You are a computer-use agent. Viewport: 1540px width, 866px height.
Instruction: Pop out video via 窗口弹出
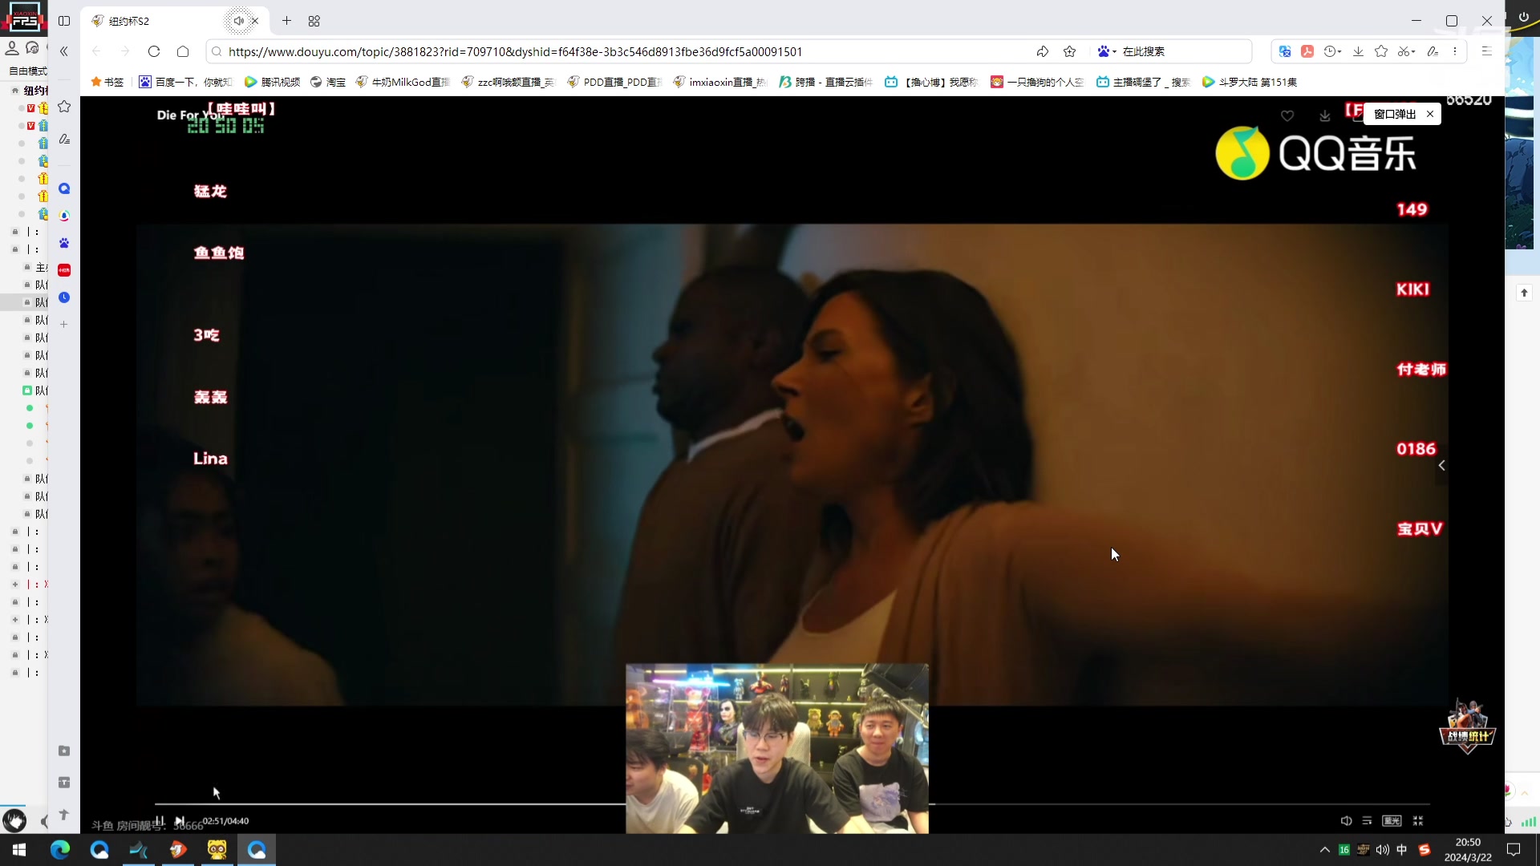pyautogui.click(x=1395, y=114)
